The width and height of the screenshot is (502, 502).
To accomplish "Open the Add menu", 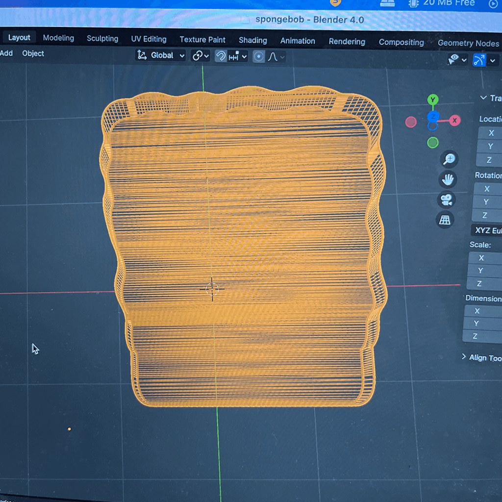I will coord(6,53).
